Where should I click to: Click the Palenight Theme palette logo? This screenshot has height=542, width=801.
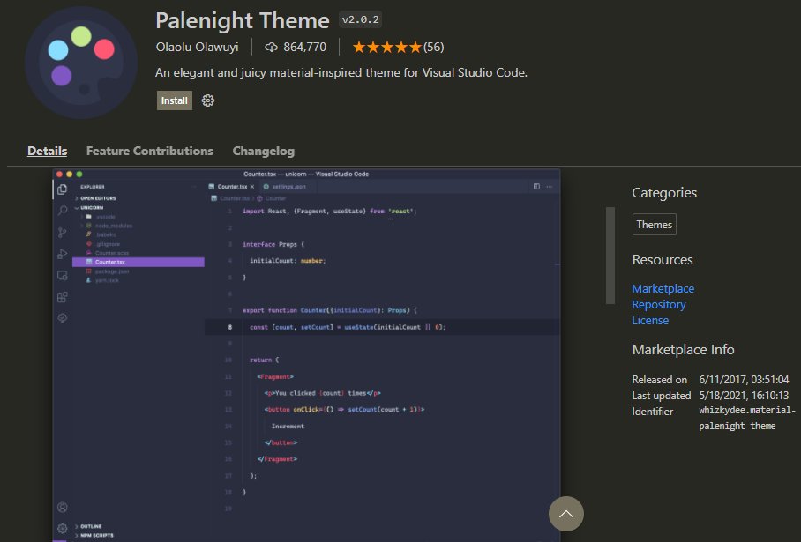point(81,63)
